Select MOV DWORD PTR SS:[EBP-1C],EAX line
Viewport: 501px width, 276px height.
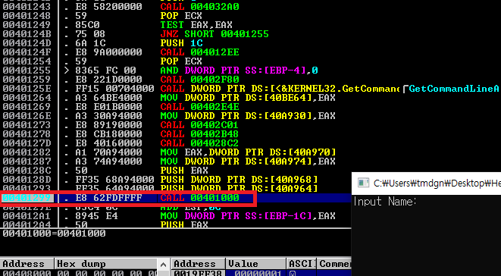point(248,216)
